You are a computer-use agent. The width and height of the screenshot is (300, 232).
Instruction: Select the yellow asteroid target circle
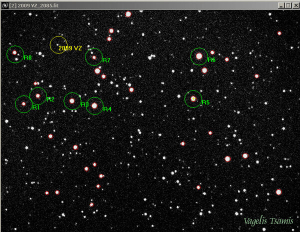coord(58,45)
